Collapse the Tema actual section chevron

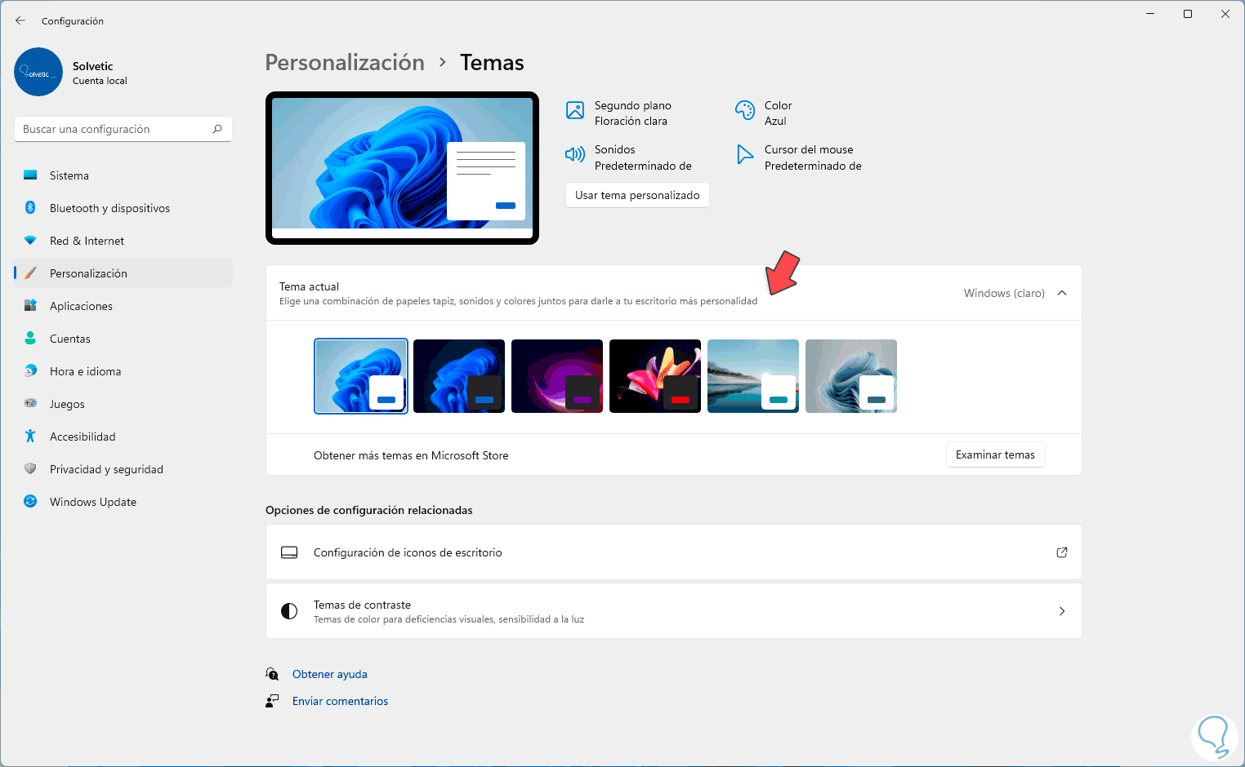click(x=1062, y=293)
